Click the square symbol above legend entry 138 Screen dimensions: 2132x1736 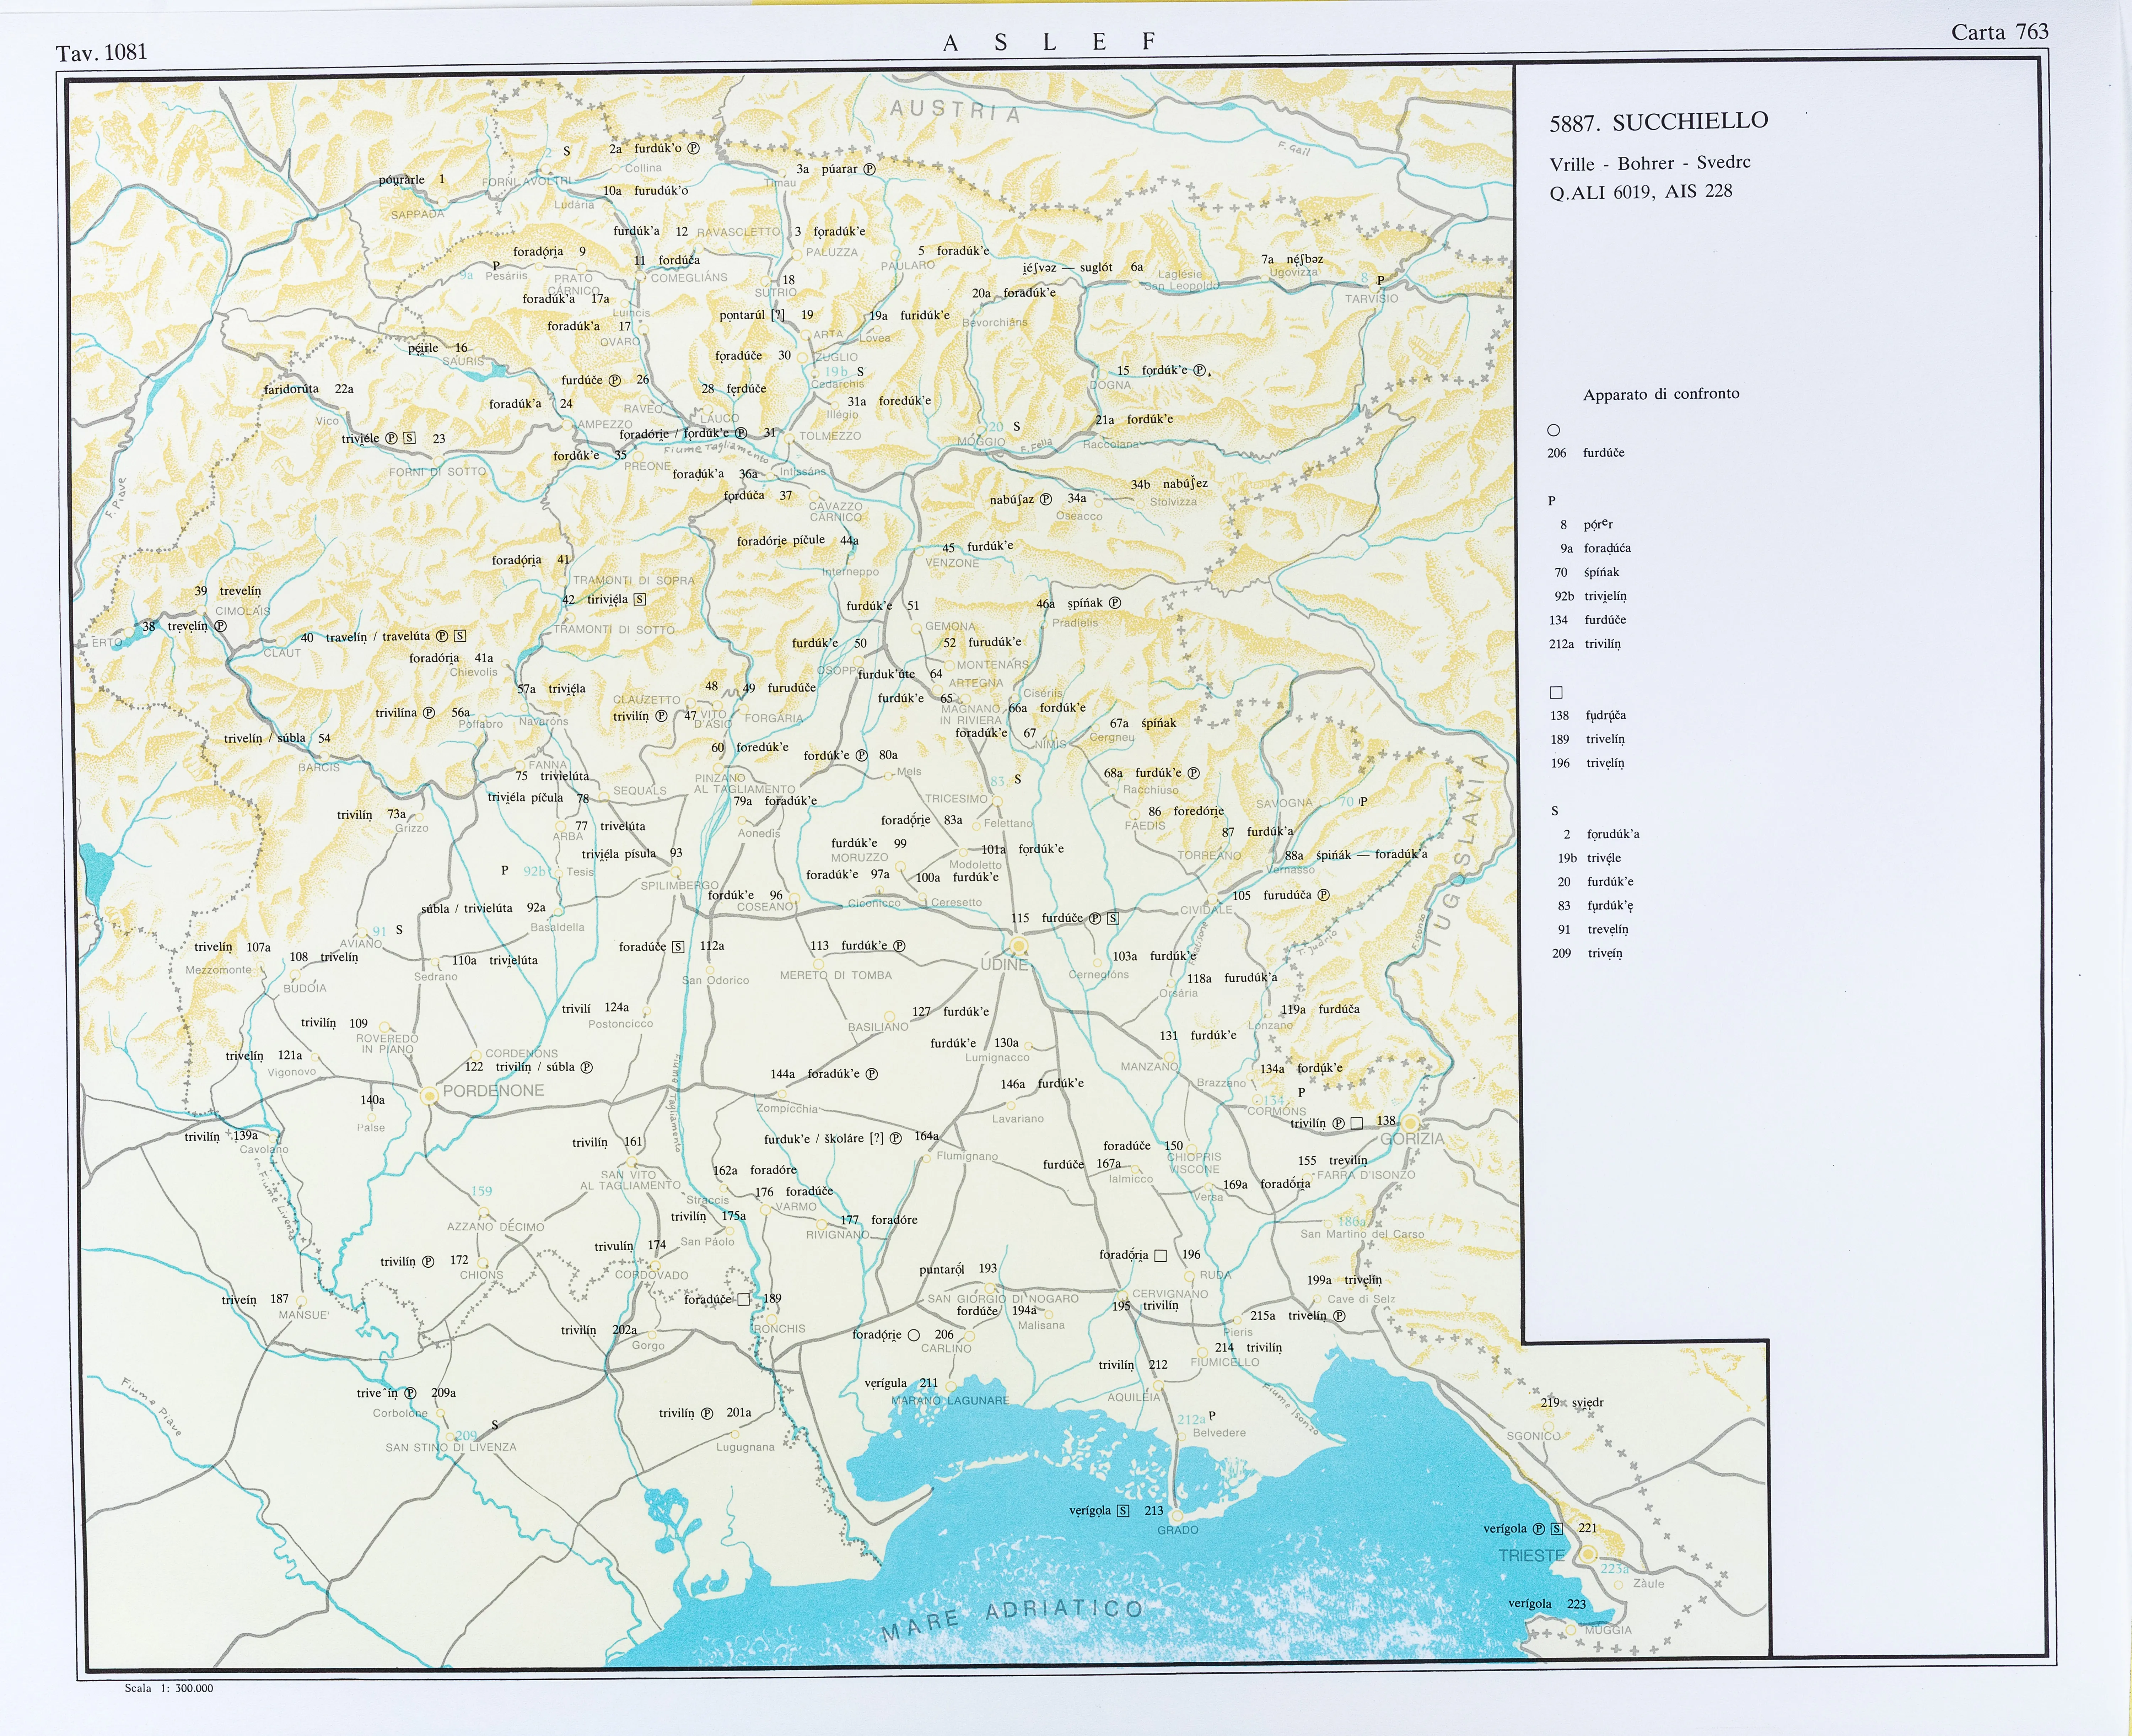pos(1556,692)
